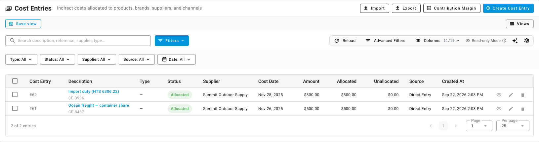Create a new cost entry
This screenshot has width=539, height=142.
(x=508, y=8)
